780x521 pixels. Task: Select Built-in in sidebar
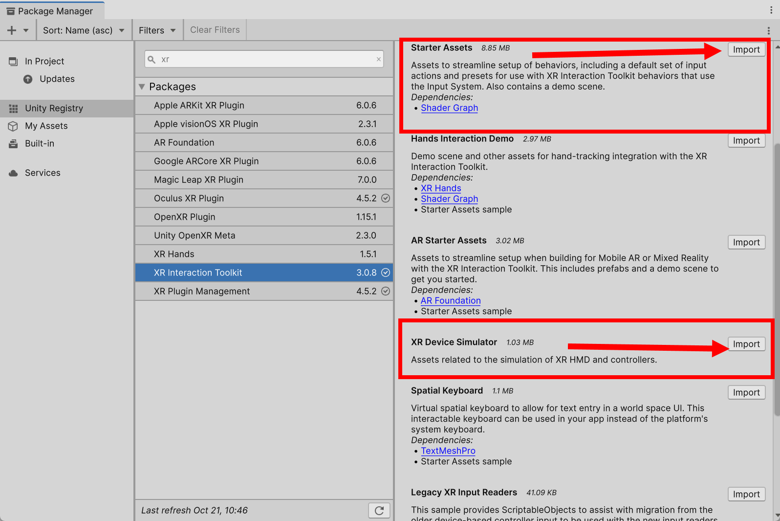pyautogui.click(x=40, y=143)
